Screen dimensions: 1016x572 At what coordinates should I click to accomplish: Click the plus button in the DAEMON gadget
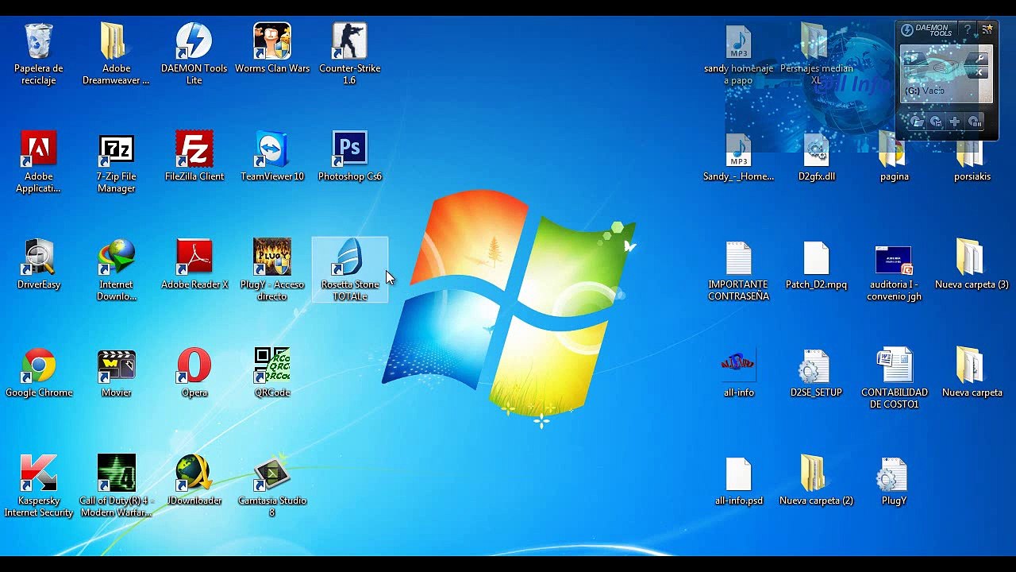[955, 122]
